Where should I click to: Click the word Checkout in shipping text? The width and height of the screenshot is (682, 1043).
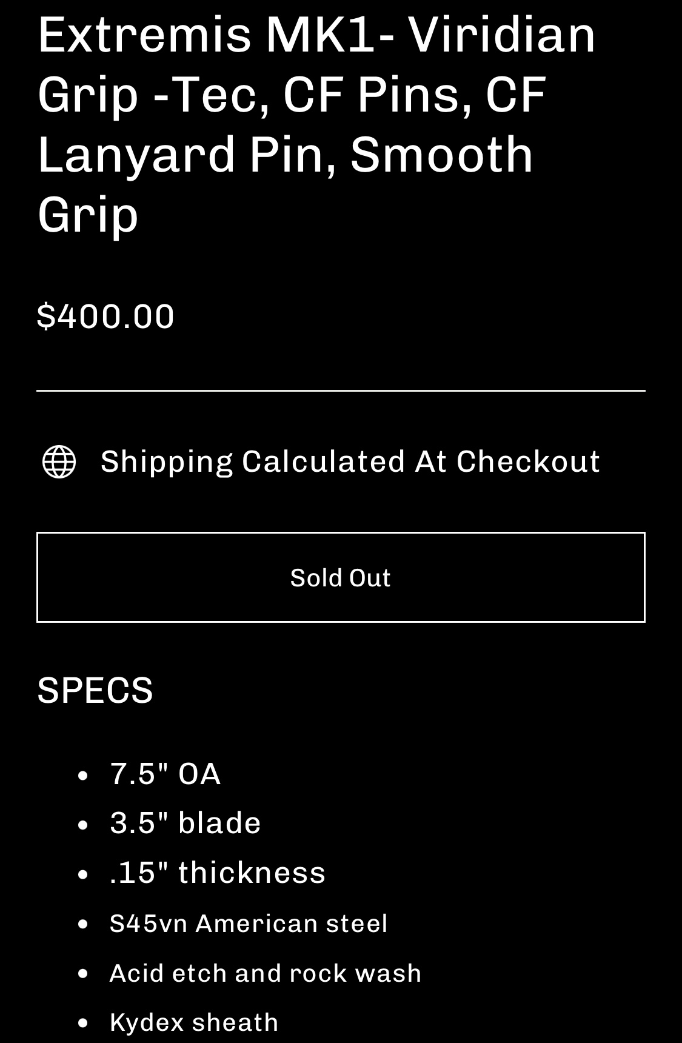528,461
